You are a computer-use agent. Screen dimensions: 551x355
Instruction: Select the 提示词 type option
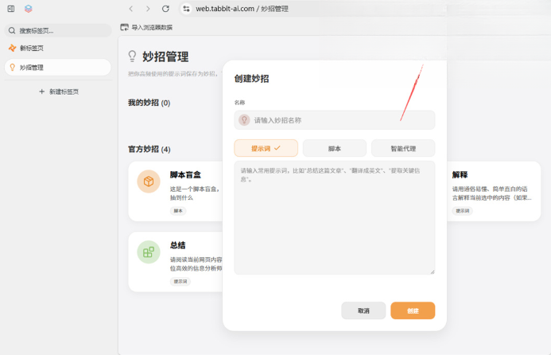click(x=266, y=148)
